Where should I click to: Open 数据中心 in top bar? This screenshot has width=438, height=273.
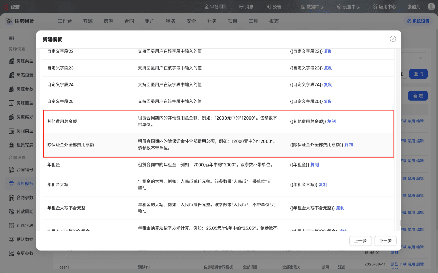point(312,7)
